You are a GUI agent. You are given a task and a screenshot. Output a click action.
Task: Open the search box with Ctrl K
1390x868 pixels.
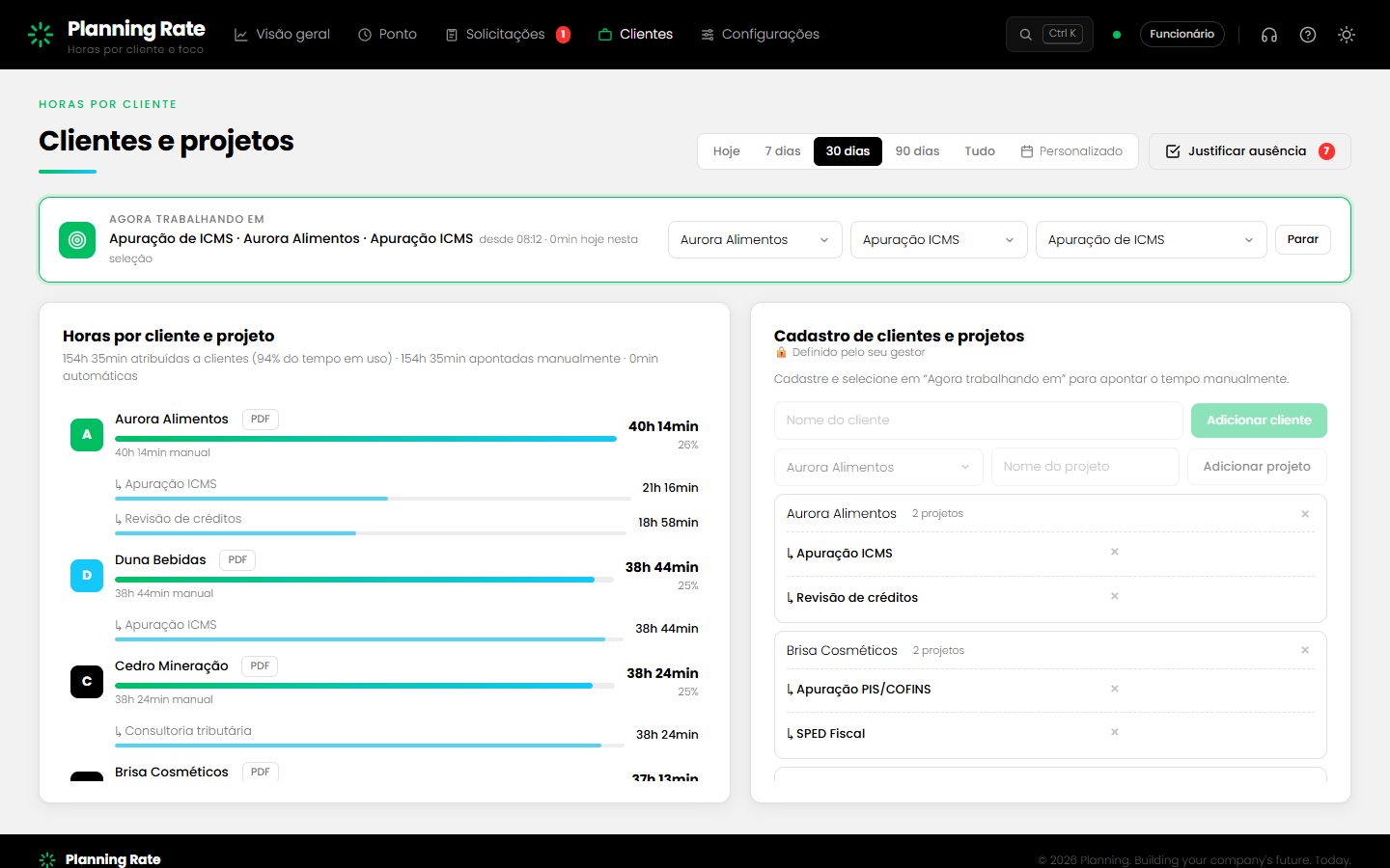tap(1049, 34)
